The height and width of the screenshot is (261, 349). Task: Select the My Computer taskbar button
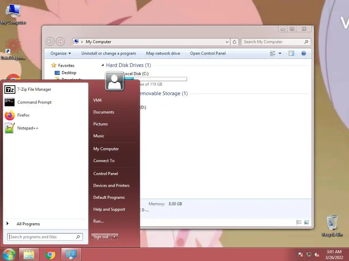coord(71,254)
